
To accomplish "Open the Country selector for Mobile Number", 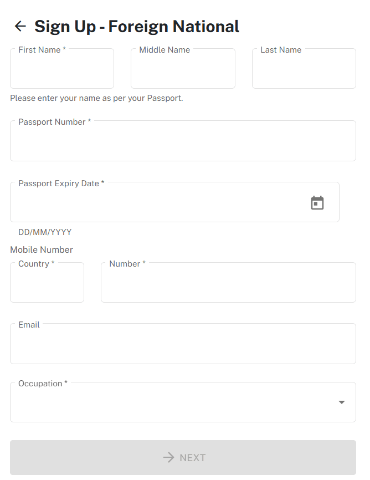I will [47, 282].
